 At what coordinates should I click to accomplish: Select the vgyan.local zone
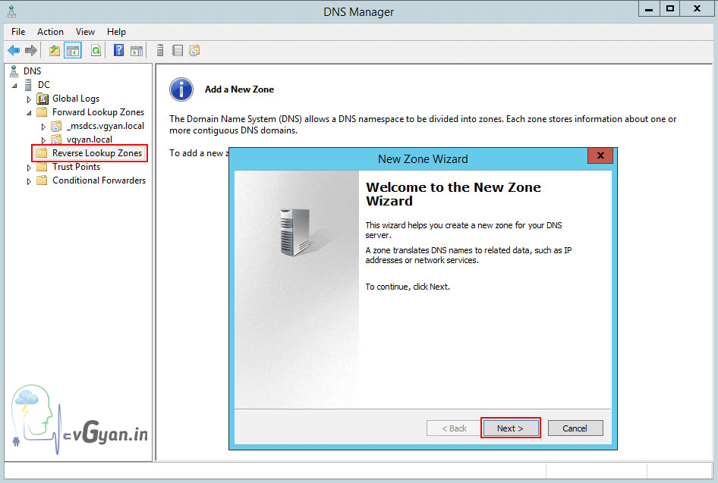(89, 140)
